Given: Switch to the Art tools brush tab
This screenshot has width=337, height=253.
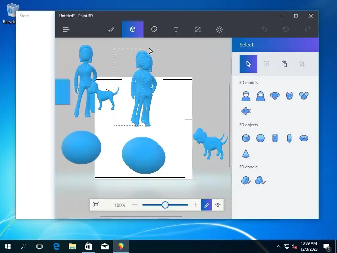Looking at the screenshot, I should (x=111, y=29).
